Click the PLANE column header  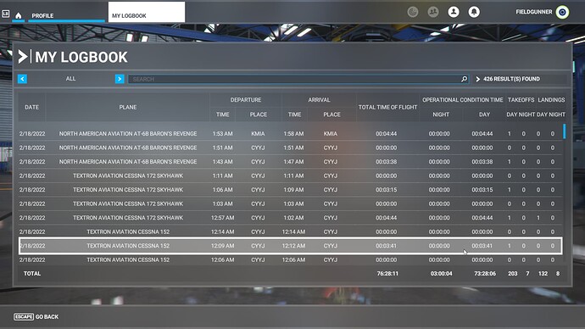(x=127, y=107)
